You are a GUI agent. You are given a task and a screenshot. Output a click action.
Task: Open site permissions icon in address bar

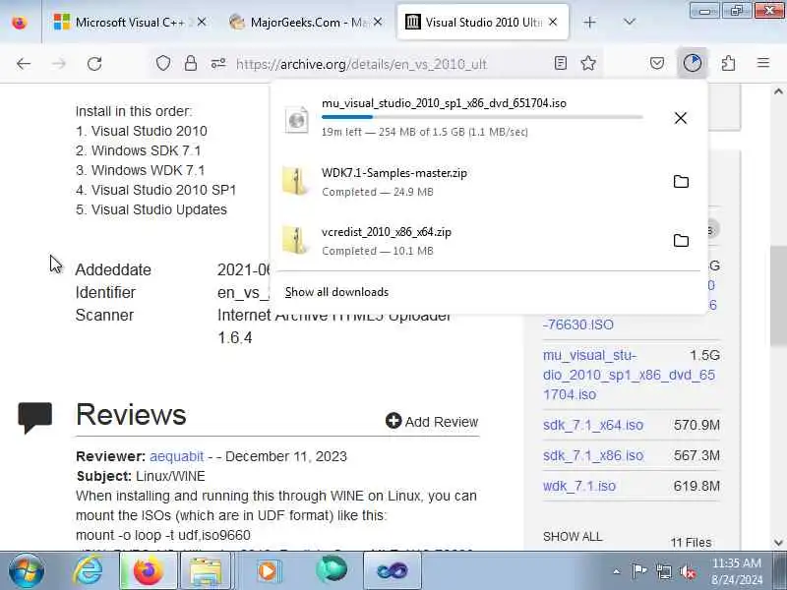[x=218, y=63]
